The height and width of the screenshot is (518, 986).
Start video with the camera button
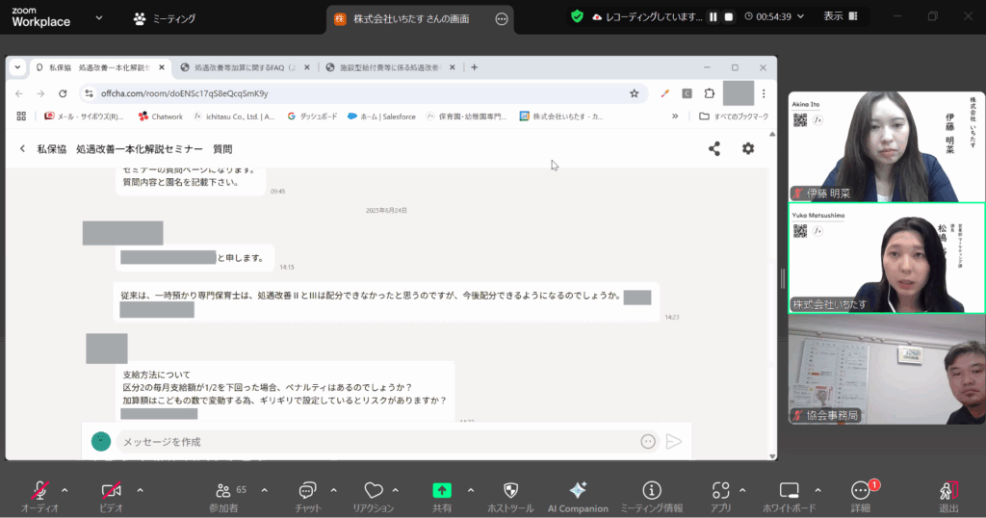(x=111, y=491)
